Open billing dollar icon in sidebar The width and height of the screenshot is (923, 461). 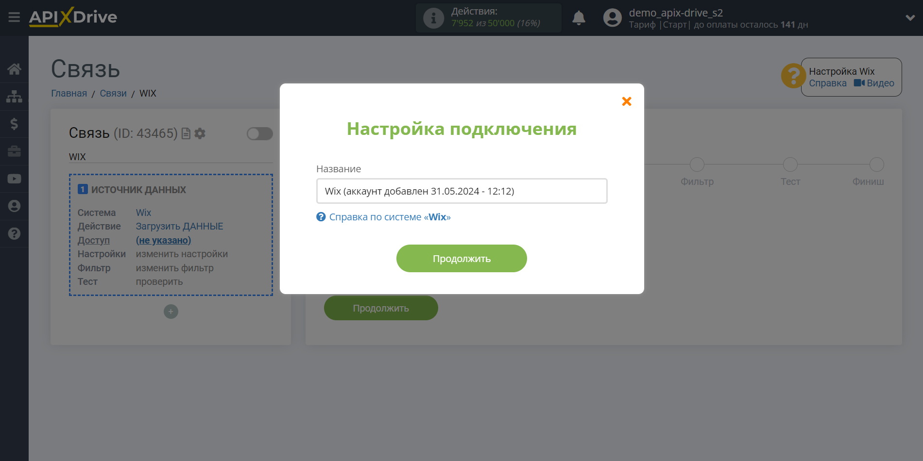(14, 124)
